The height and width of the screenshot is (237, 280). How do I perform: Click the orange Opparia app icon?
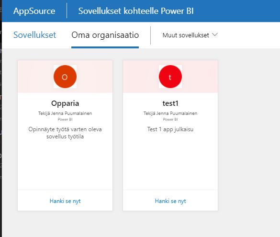(65, 77)
